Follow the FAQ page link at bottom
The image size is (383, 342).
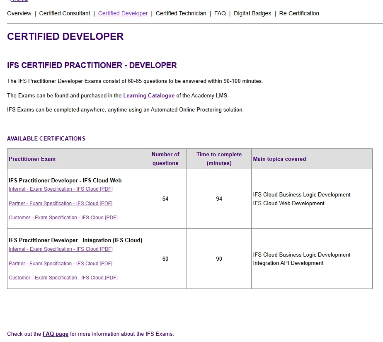point(56,334)
